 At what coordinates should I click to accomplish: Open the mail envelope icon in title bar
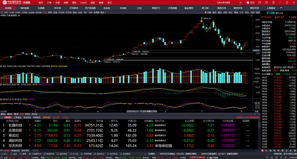(x=260, y=3)
